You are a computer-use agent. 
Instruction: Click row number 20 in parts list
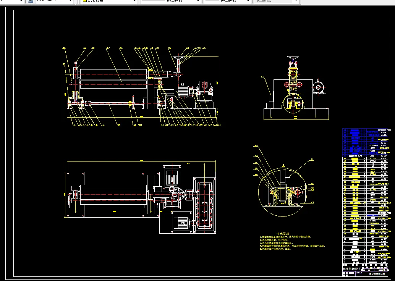344,213
